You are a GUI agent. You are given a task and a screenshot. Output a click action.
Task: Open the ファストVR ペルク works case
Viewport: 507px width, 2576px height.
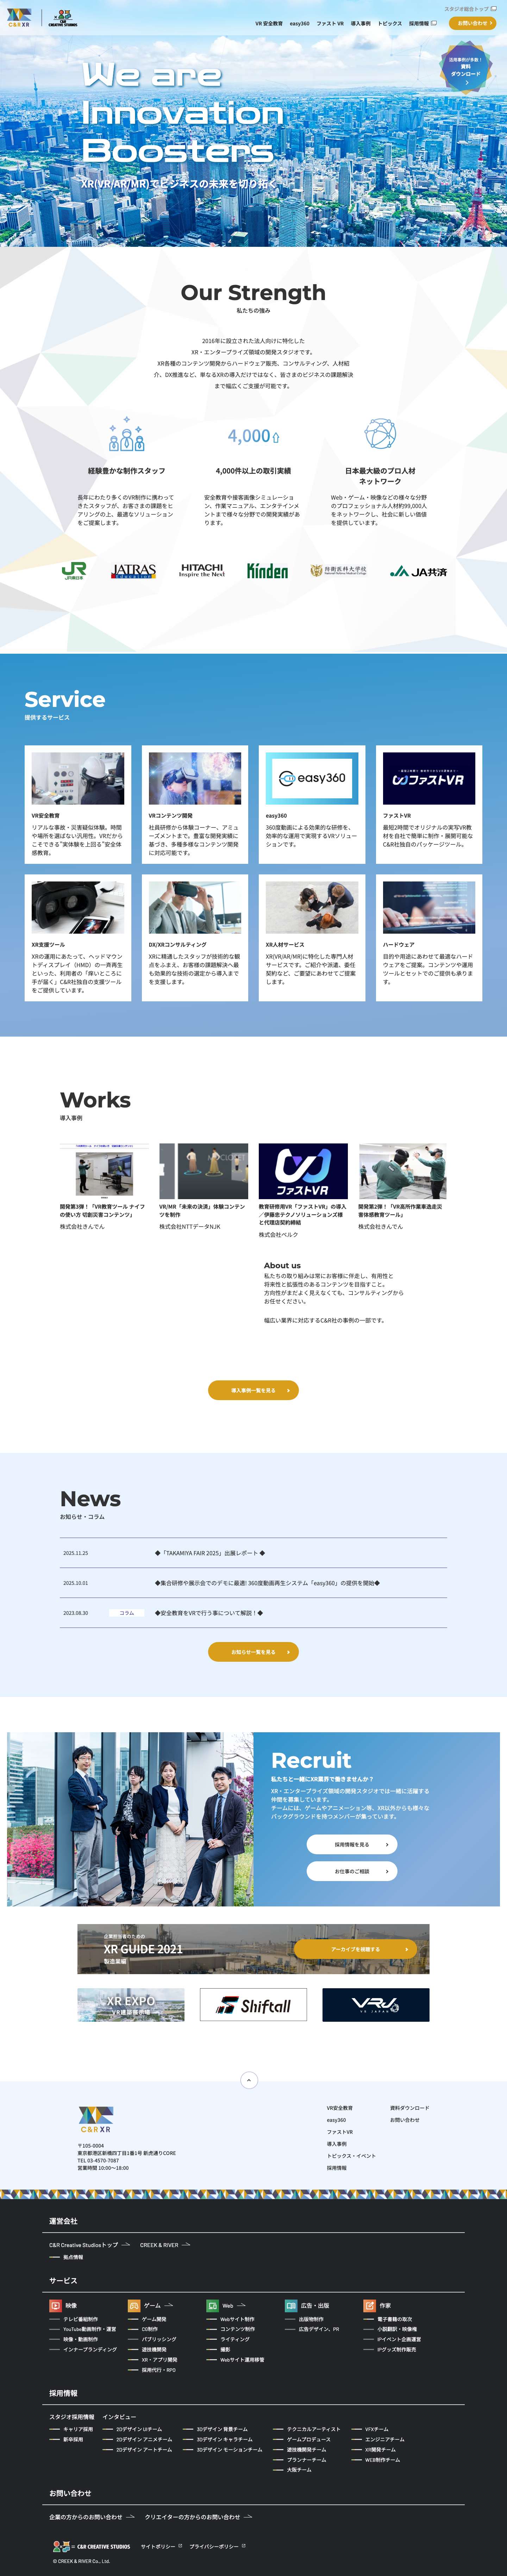[303, 1191]
